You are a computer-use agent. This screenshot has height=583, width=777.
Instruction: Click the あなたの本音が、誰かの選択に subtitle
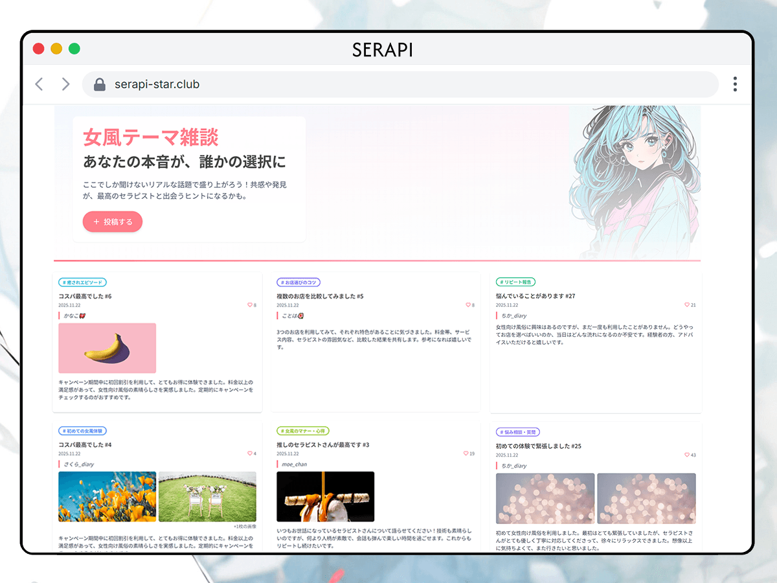click(x=185, y=162)
